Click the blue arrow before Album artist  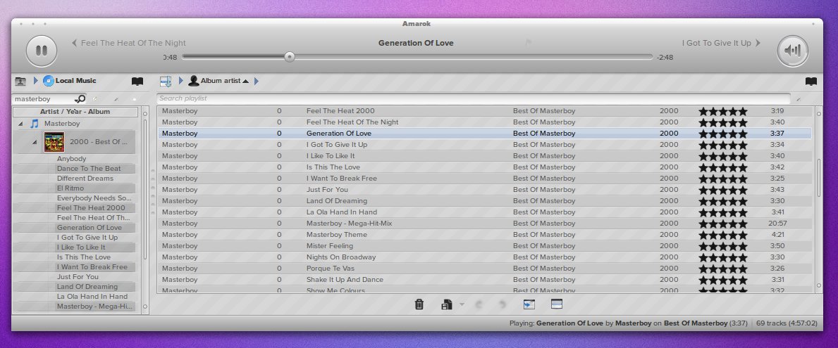click(x=181, y=81)
